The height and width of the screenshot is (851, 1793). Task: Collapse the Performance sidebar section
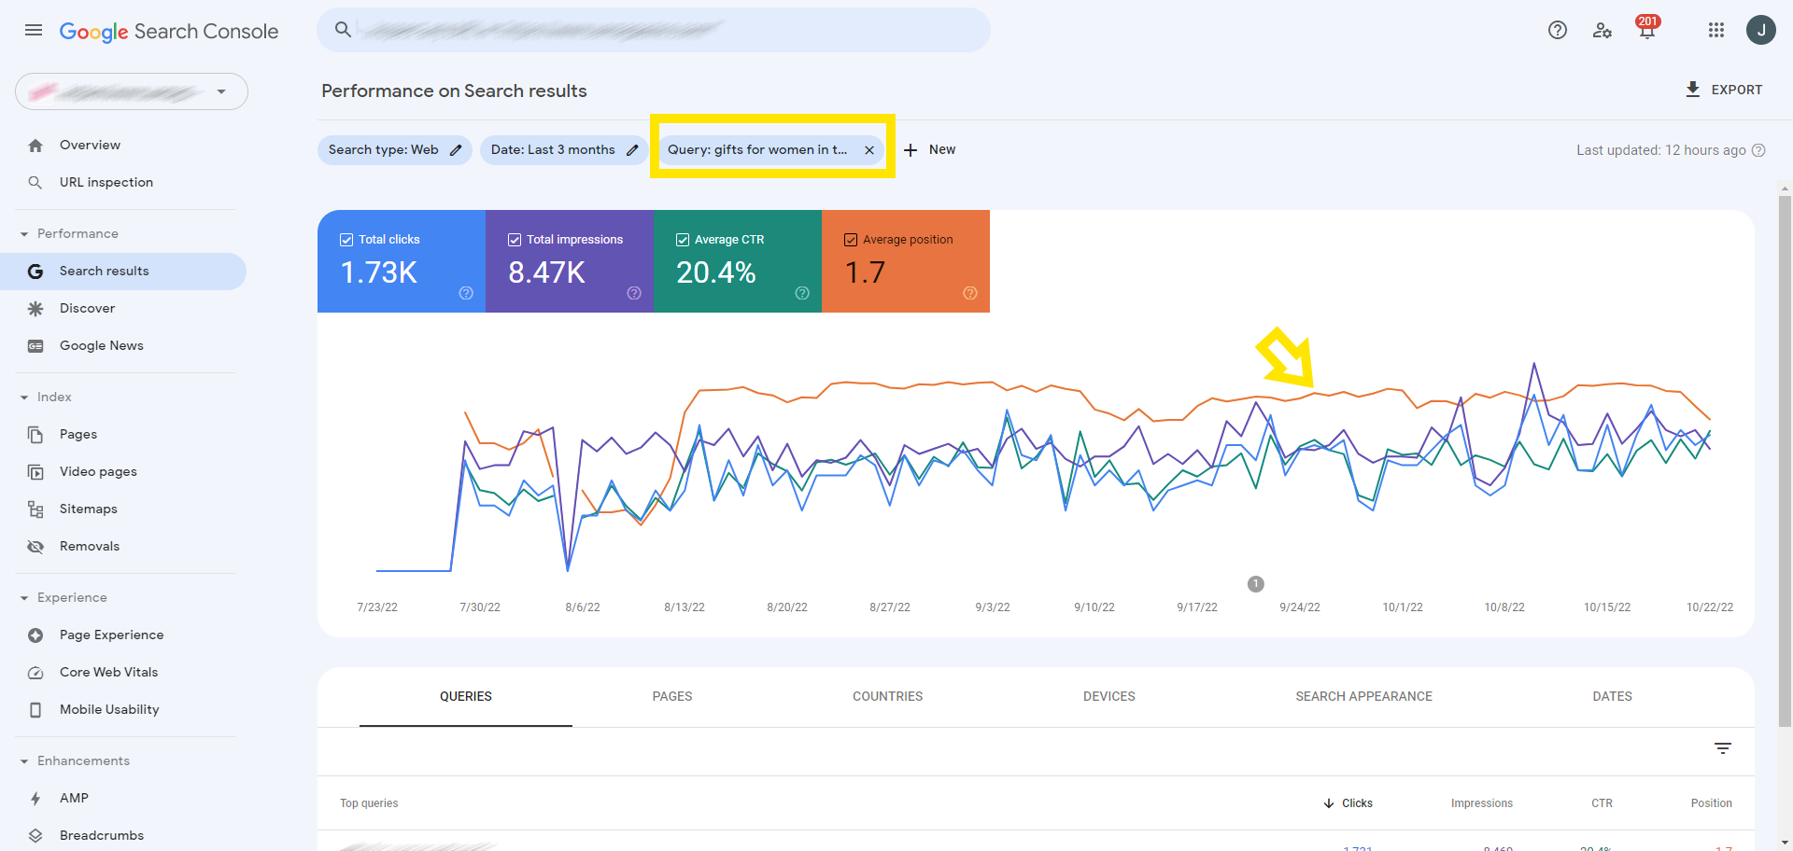point(24,234)
